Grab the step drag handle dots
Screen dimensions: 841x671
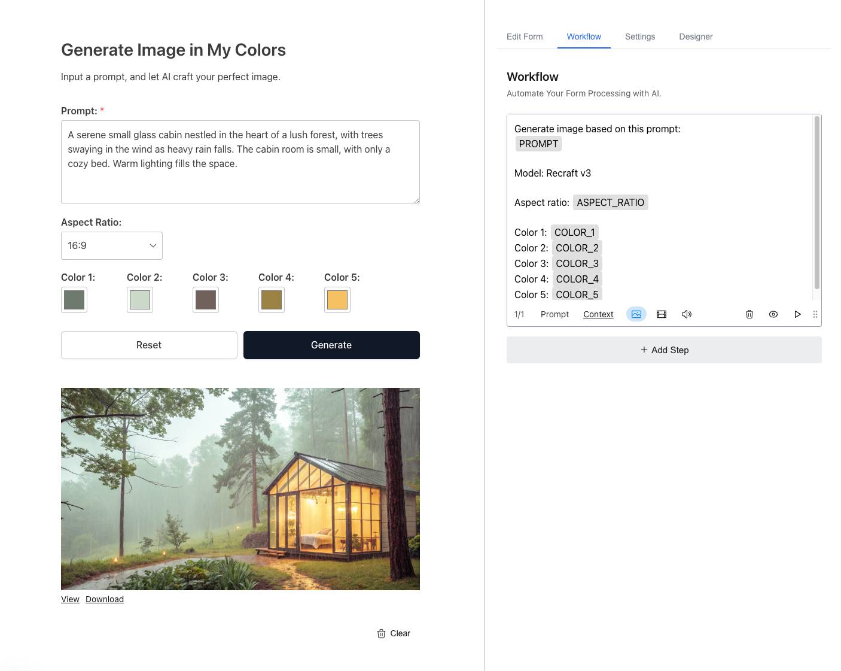[815, 314]
